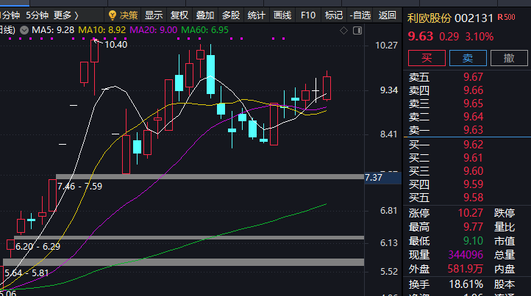The width and height of the screenshot is (531, 296).
Task: Click 买四 price 9.59
Action: (473, 184)
